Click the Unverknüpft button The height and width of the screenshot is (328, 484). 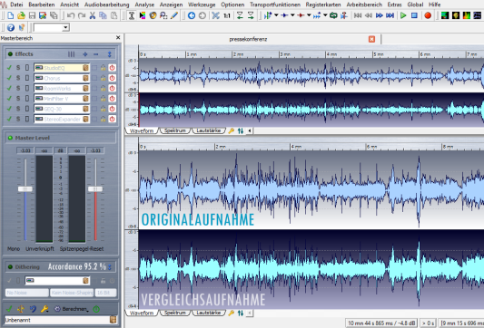coord(40,249)
